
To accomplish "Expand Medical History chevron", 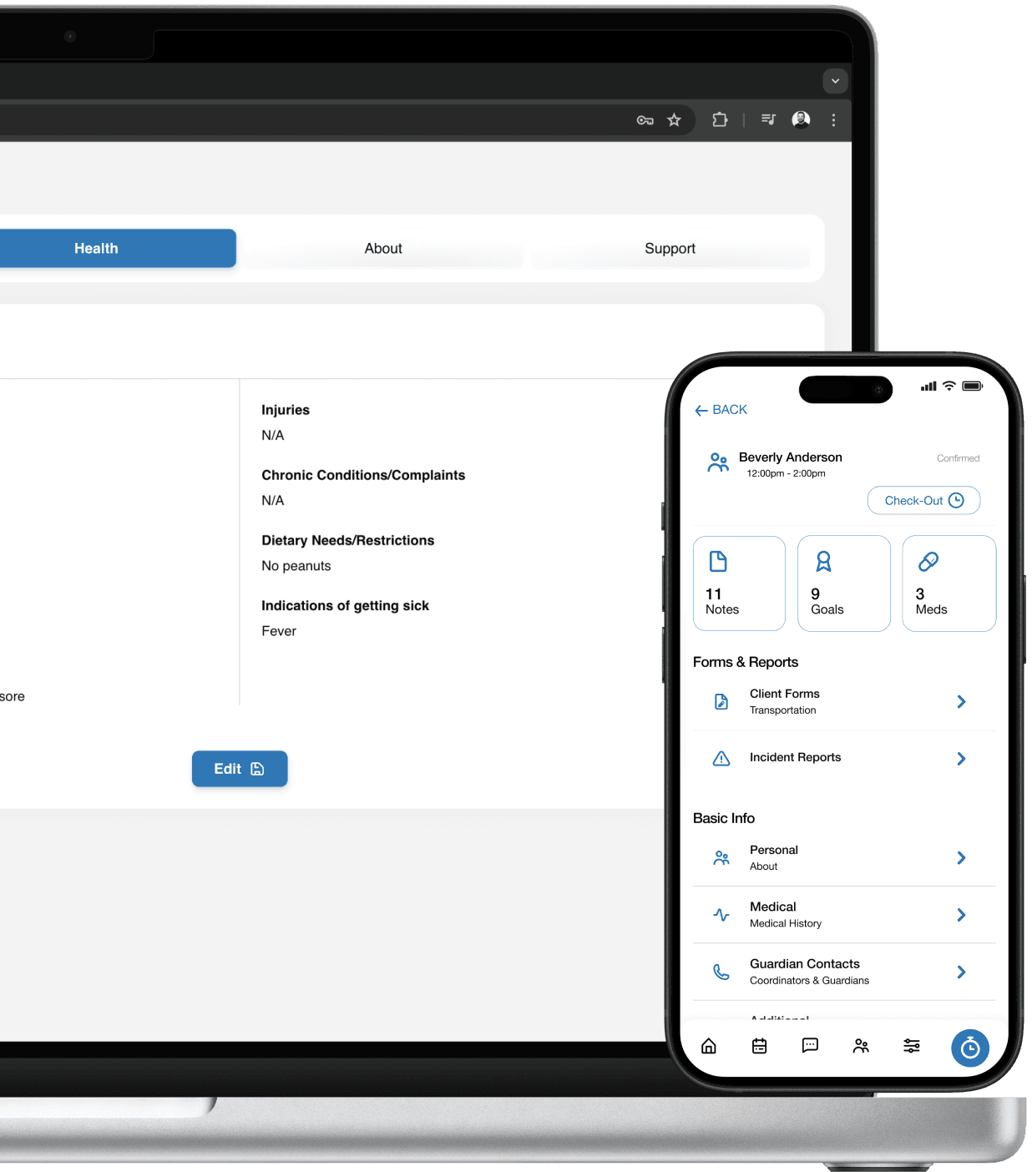I will 961,915.
